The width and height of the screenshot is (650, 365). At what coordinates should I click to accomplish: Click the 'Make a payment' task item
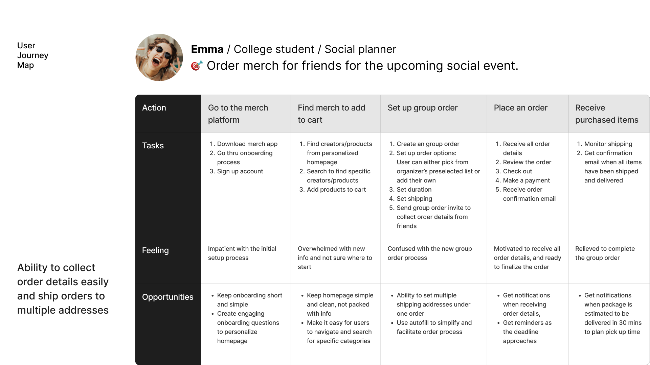526,180
